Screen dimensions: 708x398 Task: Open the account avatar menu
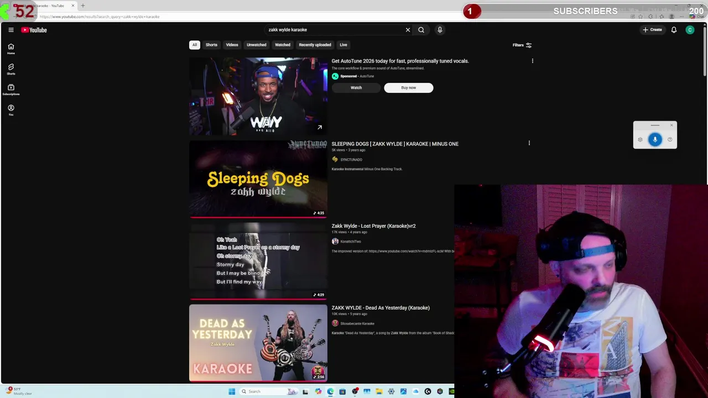click(690, 30)
